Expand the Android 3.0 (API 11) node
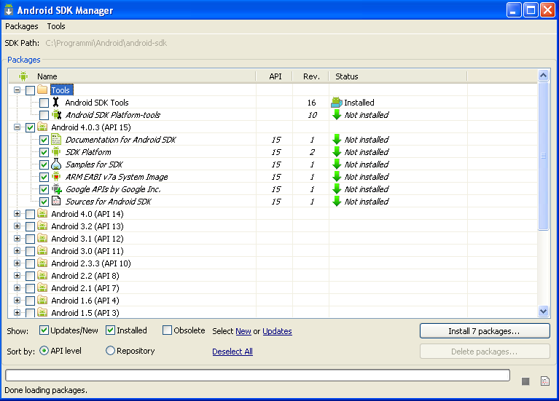This screenshot has width=559, height=401. 17,250
